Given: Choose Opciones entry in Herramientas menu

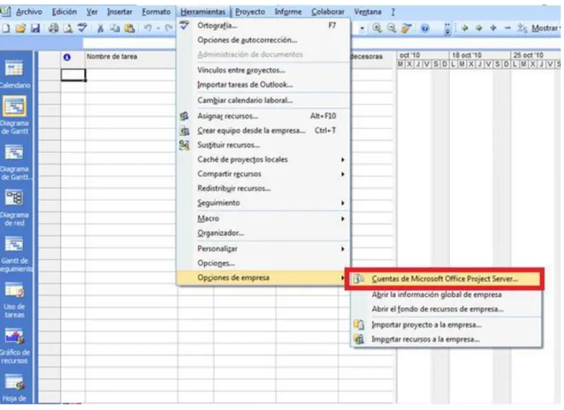Looking at the screenshot, I should click(264, 263).
